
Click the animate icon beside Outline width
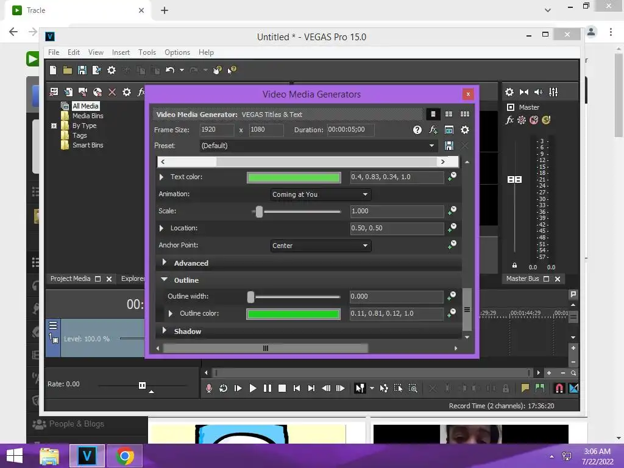pos(452,296)
